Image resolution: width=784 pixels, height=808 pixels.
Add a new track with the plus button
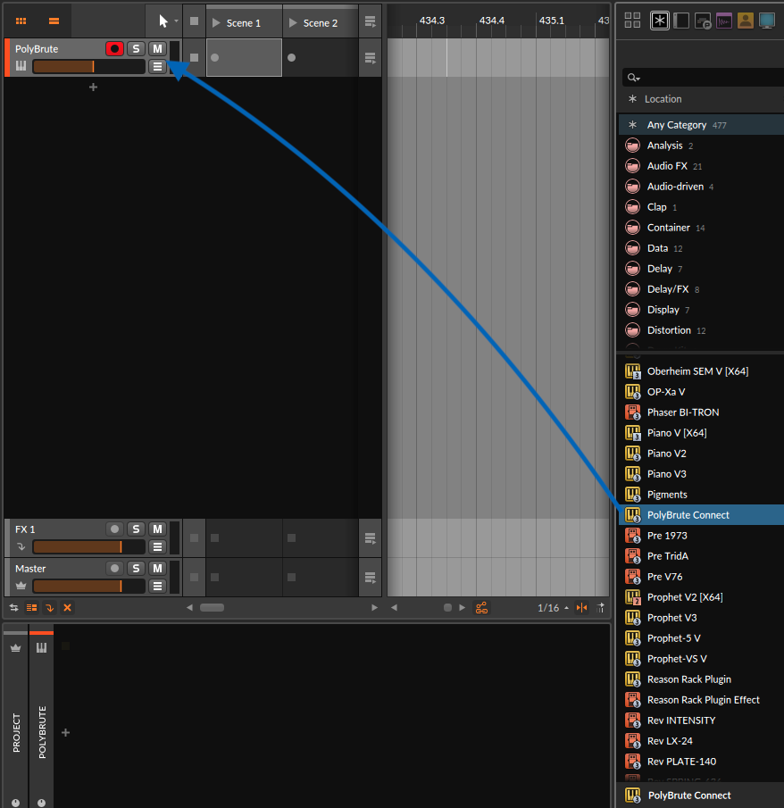pos(93,87)
